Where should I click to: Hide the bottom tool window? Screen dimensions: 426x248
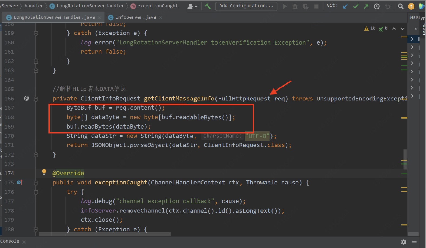point(414,242)
